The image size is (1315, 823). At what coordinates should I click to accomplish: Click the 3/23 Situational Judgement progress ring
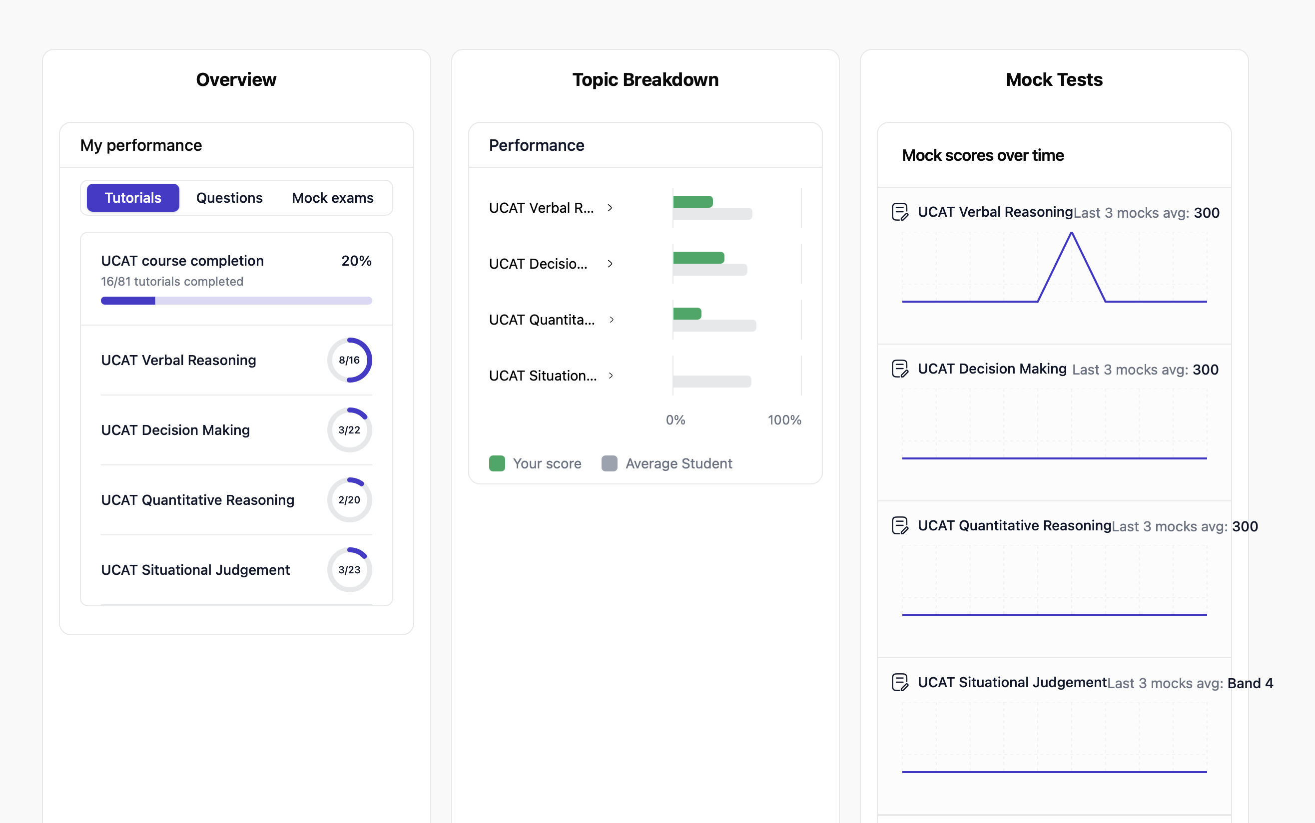[349, 569]
